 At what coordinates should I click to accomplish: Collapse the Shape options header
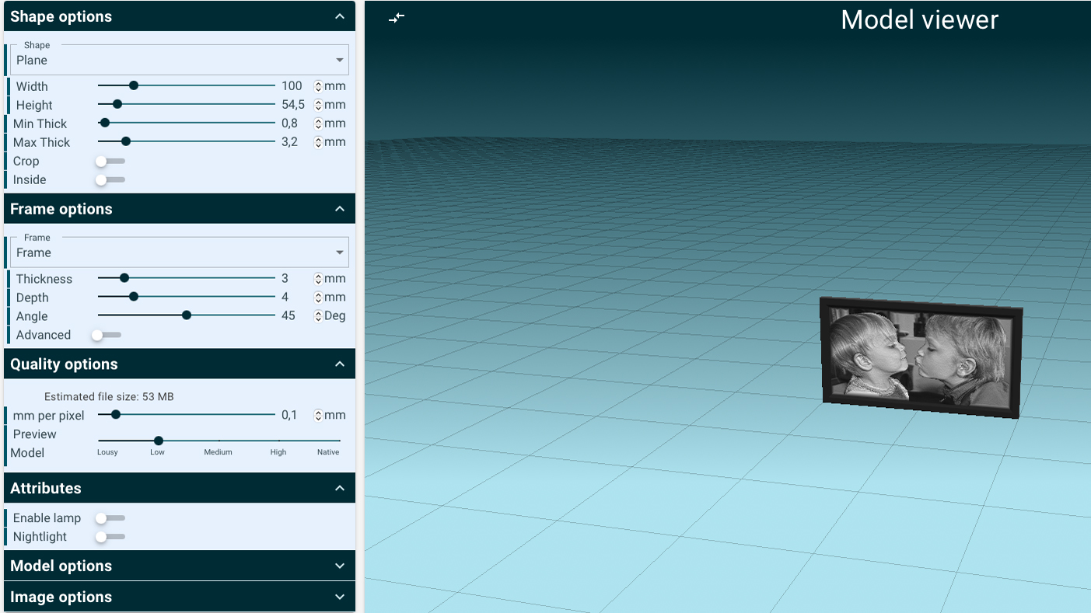point(339,16)
